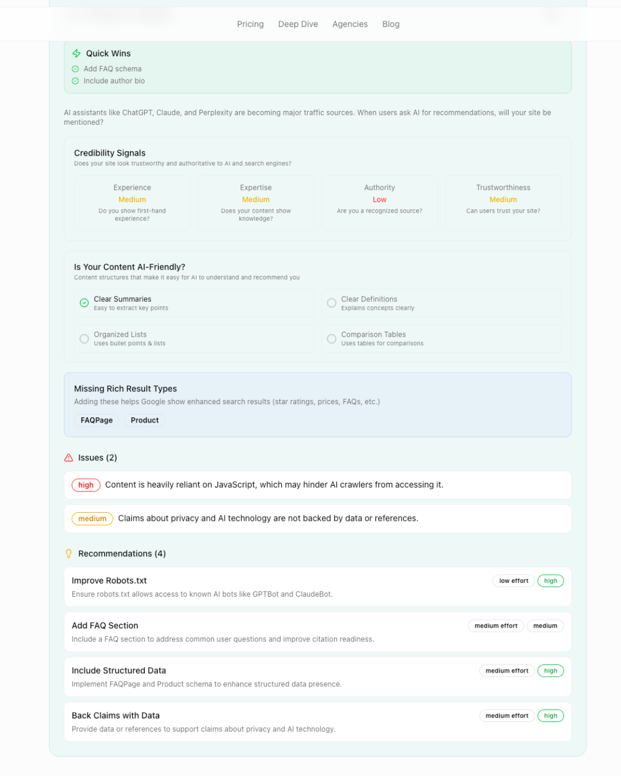Click the high severity pill on the JavaScript issue
Screen dimensions: 621x776
pos(86,485)
